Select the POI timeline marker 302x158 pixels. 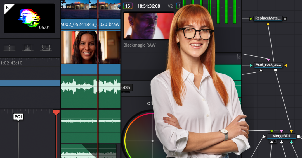(18, 117)
